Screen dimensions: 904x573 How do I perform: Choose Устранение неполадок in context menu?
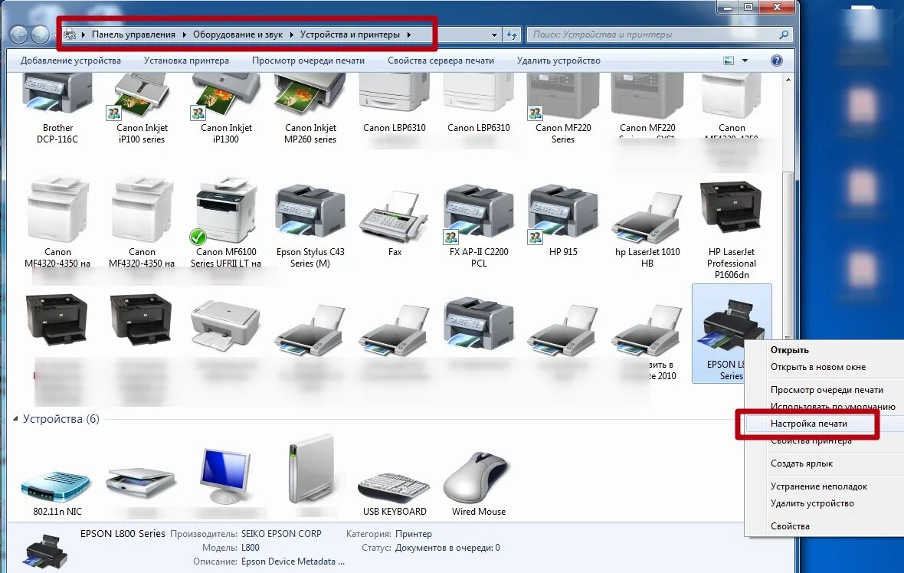819,486
